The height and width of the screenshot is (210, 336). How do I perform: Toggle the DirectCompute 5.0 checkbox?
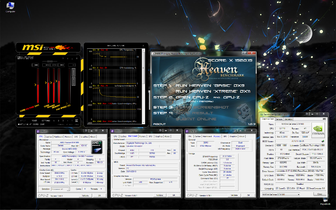pyautogui.click(x=307, y=188)
